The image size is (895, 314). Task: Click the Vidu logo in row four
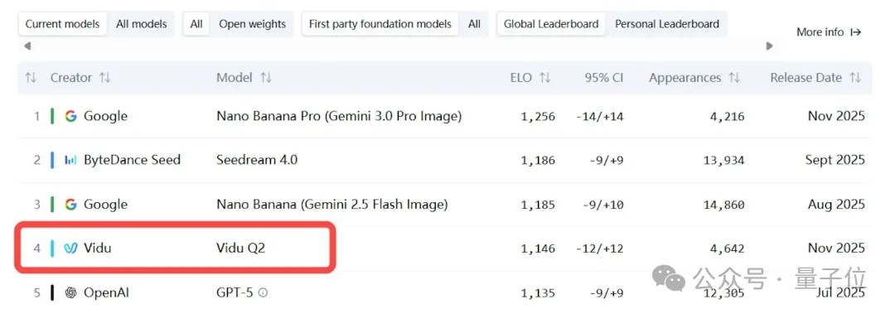(70, 249)
